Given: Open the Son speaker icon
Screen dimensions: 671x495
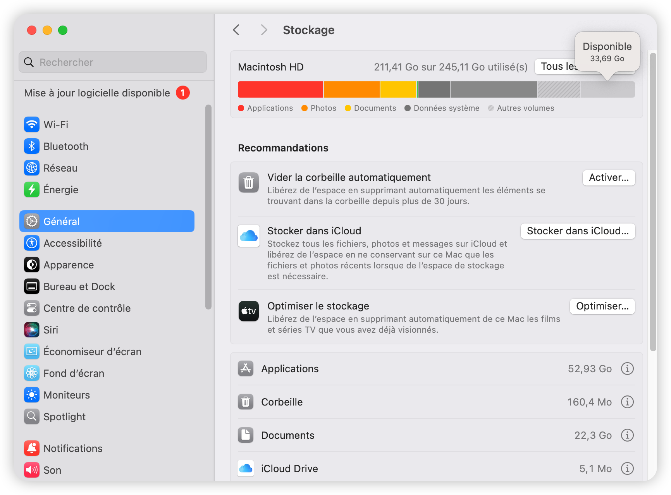Looking at the screenshot, I should (32, 470).
